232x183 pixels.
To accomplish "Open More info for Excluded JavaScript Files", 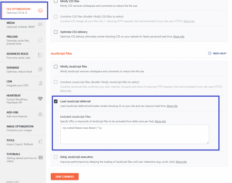I will point(160,121).
